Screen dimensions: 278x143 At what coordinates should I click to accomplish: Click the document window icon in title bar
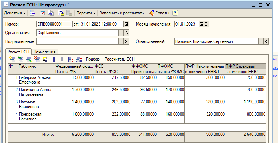tap(6, 5)
